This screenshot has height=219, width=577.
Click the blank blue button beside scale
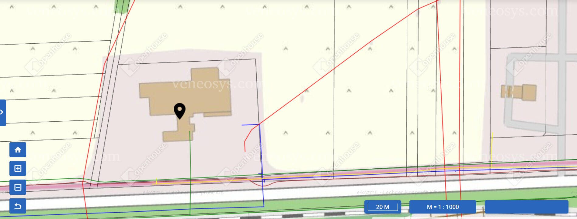(526, 207)
